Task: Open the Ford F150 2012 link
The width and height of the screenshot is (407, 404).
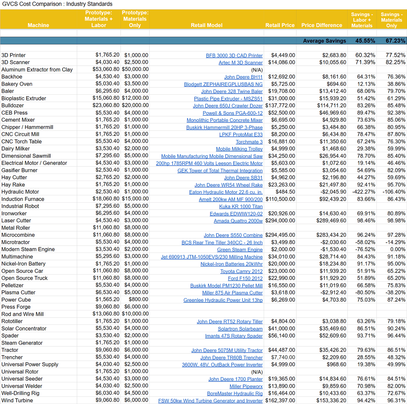Action: pos(245,278)
